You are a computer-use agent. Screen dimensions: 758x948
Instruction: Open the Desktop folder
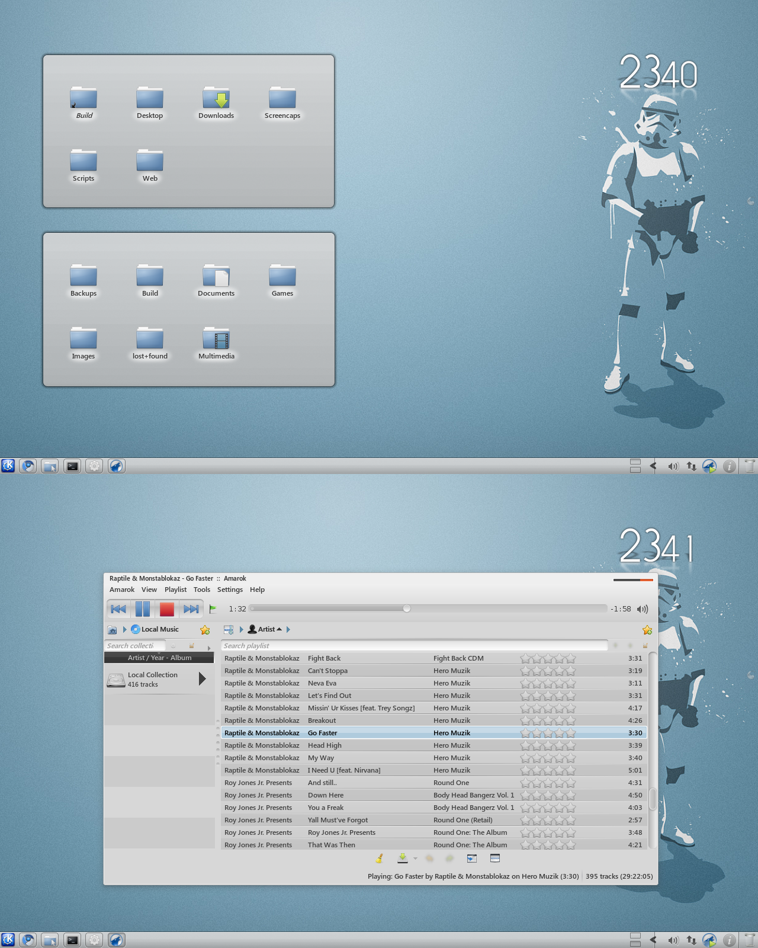150,103
